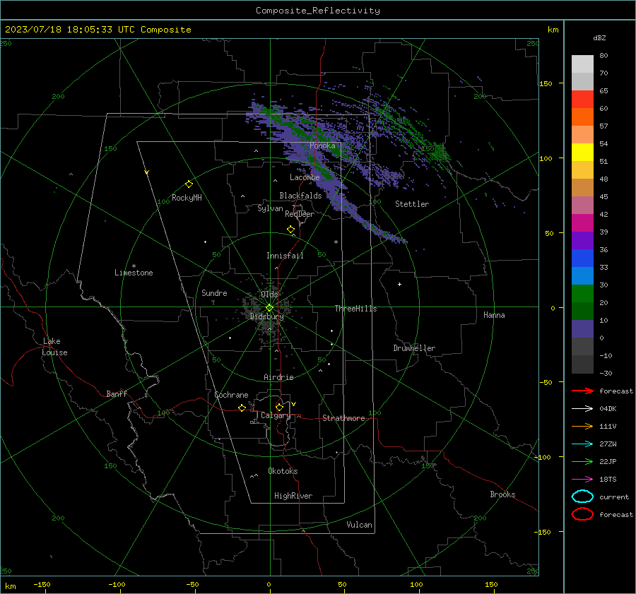
Task: Click the Didsbury town label
Action: coord(266,316)
